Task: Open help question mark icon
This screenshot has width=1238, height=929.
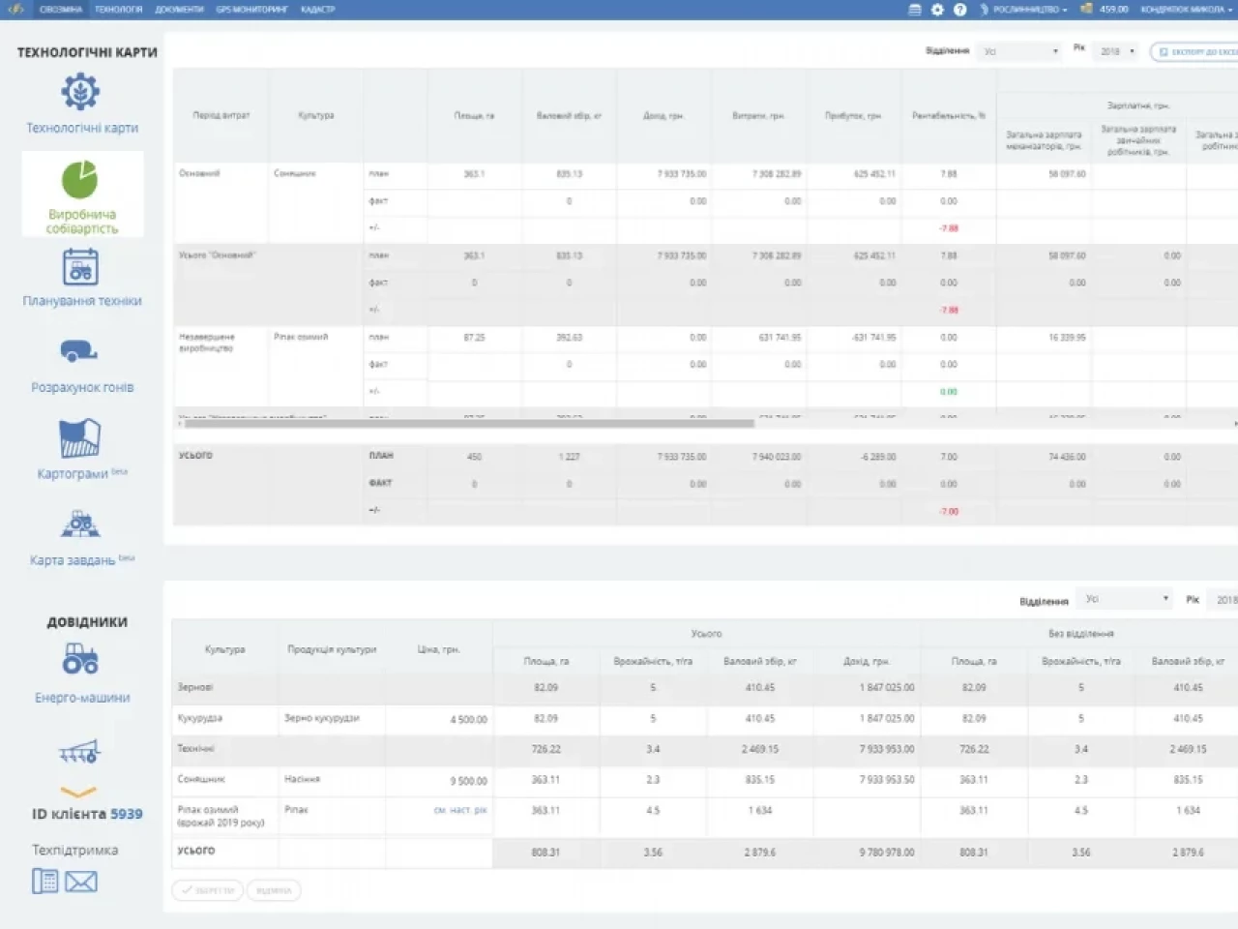Action: click(959, 10)
